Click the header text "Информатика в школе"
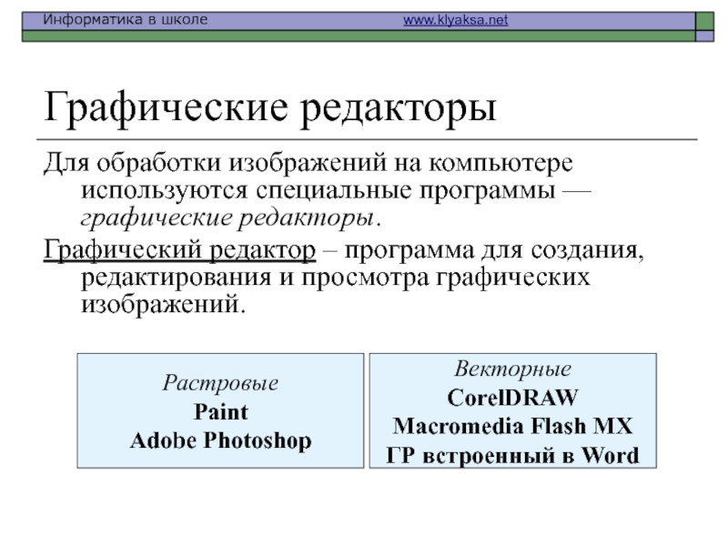 [125, 19]
